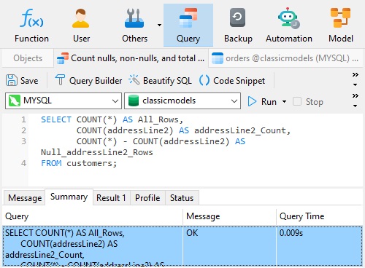Open the User management icon

click(x=81, y=25)
